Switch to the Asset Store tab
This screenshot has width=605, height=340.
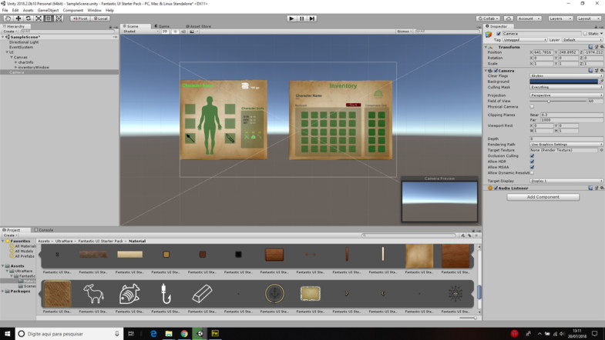[198, 26]
